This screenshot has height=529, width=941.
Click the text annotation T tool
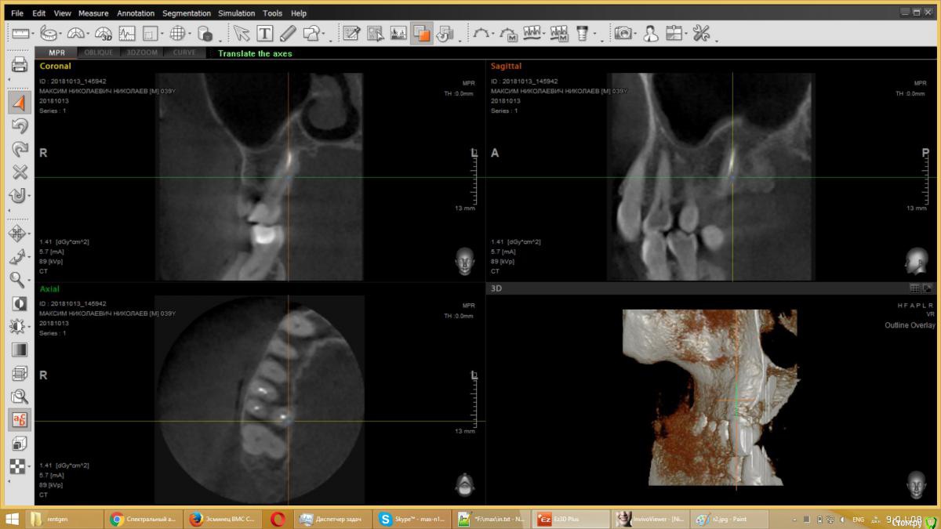265,33
